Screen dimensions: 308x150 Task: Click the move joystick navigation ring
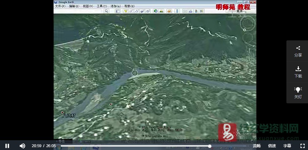tap(247, 37)
